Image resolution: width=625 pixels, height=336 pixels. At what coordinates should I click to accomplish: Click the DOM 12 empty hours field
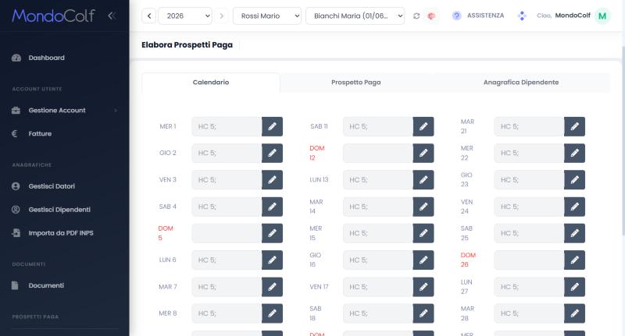click(x=377, y=153)
